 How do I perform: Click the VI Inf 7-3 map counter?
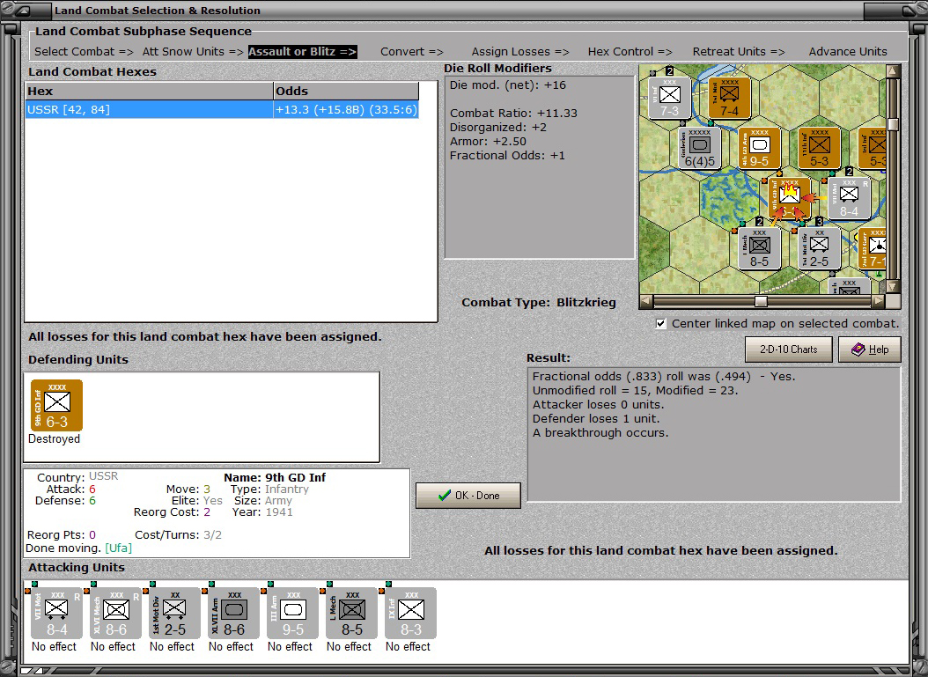(x=669, y=99)
